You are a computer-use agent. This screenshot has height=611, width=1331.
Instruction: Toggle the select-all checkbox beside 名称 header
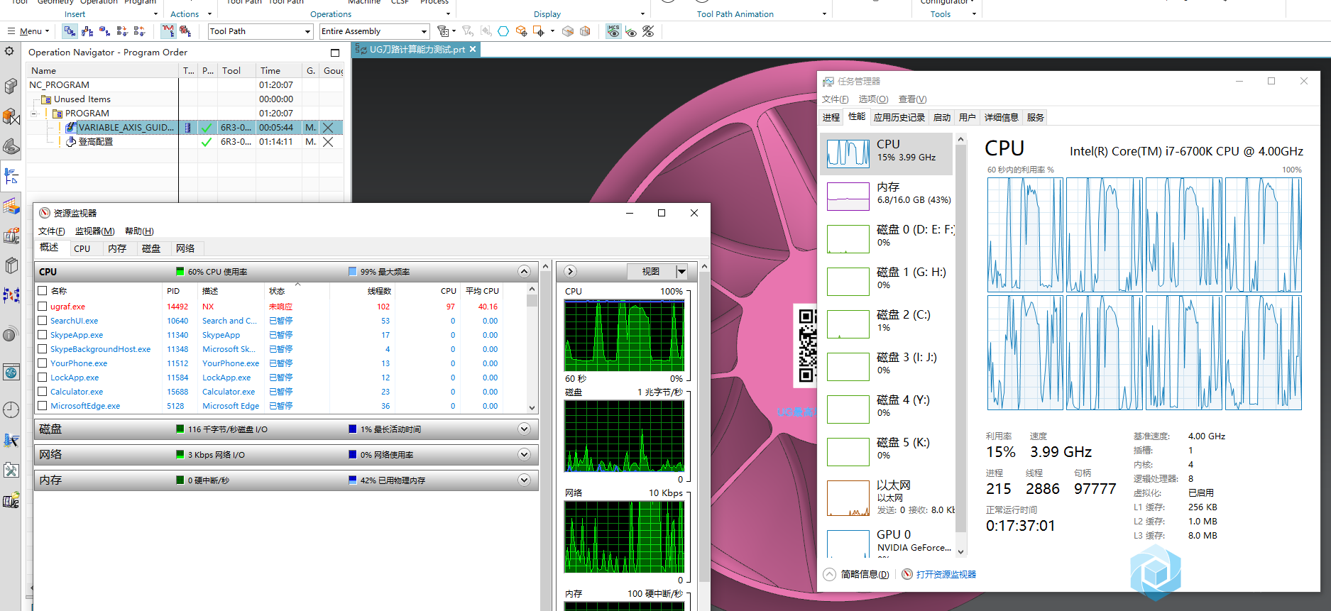[x=43, y=291]
